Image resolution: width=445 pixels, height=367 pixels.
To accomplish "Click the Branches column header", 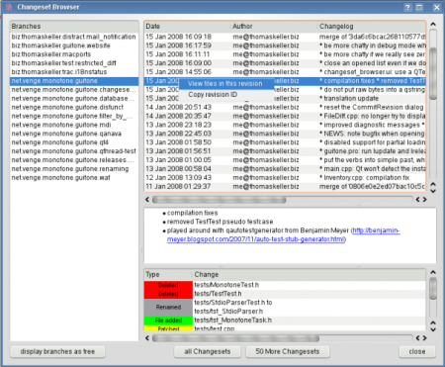I will tap(74, 27).
